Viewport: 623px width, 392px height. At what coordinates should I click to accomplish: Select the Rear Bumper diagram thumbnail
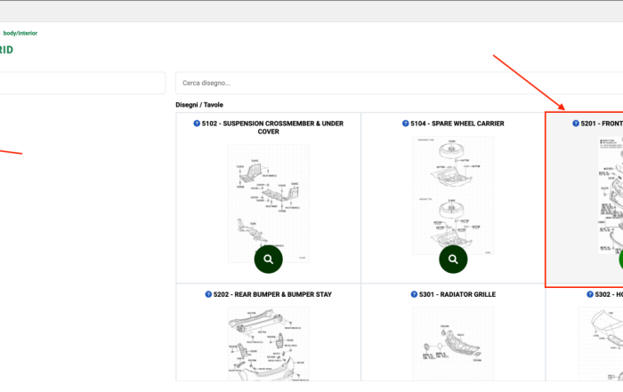pos(268,344)
